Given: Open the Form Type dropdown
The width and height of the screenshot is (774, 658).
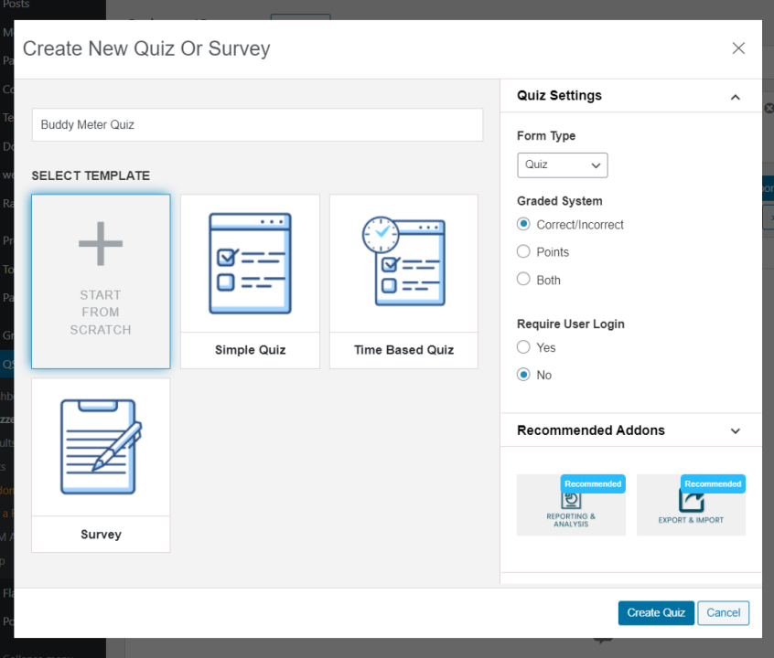Looking at the screenshot, I should [562, 165].
